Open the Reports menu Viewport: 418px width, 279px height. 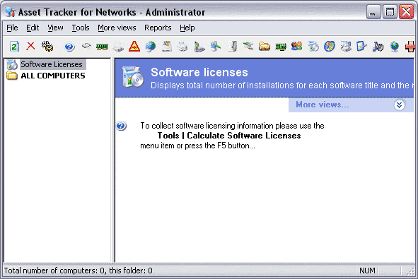[158, 28]
